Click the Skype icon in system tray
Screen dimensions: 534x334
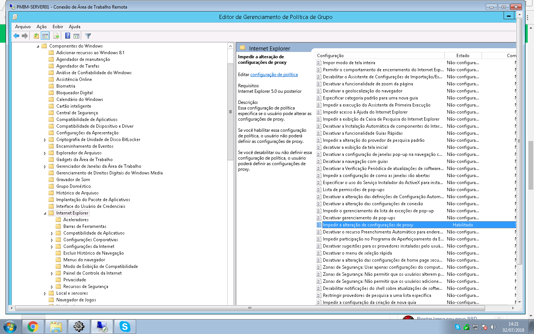coord(457,327)
